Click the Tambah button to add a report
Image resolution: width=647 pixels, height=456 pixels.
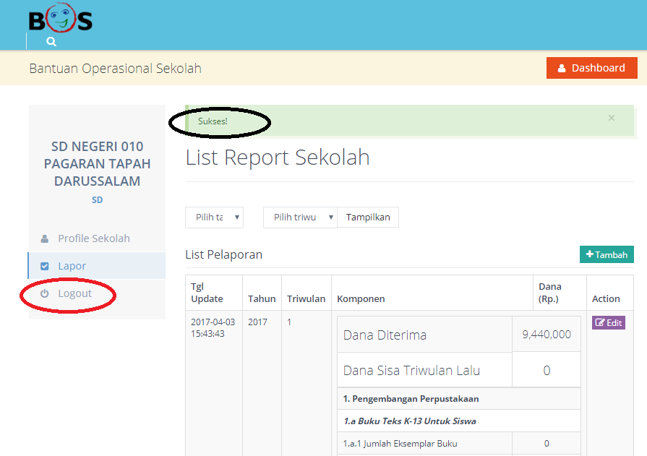coord(607,254)
